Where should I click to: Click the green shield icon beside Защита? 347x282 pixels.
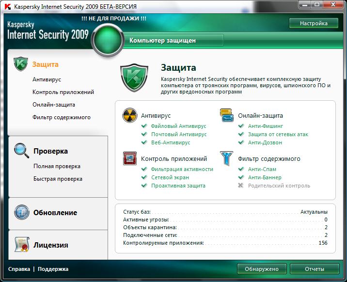[21, 64]
